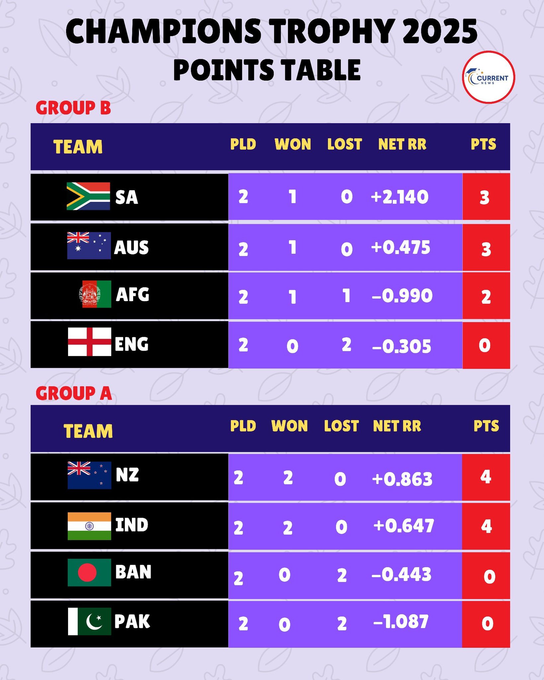Click the India flag icon
Viewport: 544px width, 680px height.
click(89, 526)
